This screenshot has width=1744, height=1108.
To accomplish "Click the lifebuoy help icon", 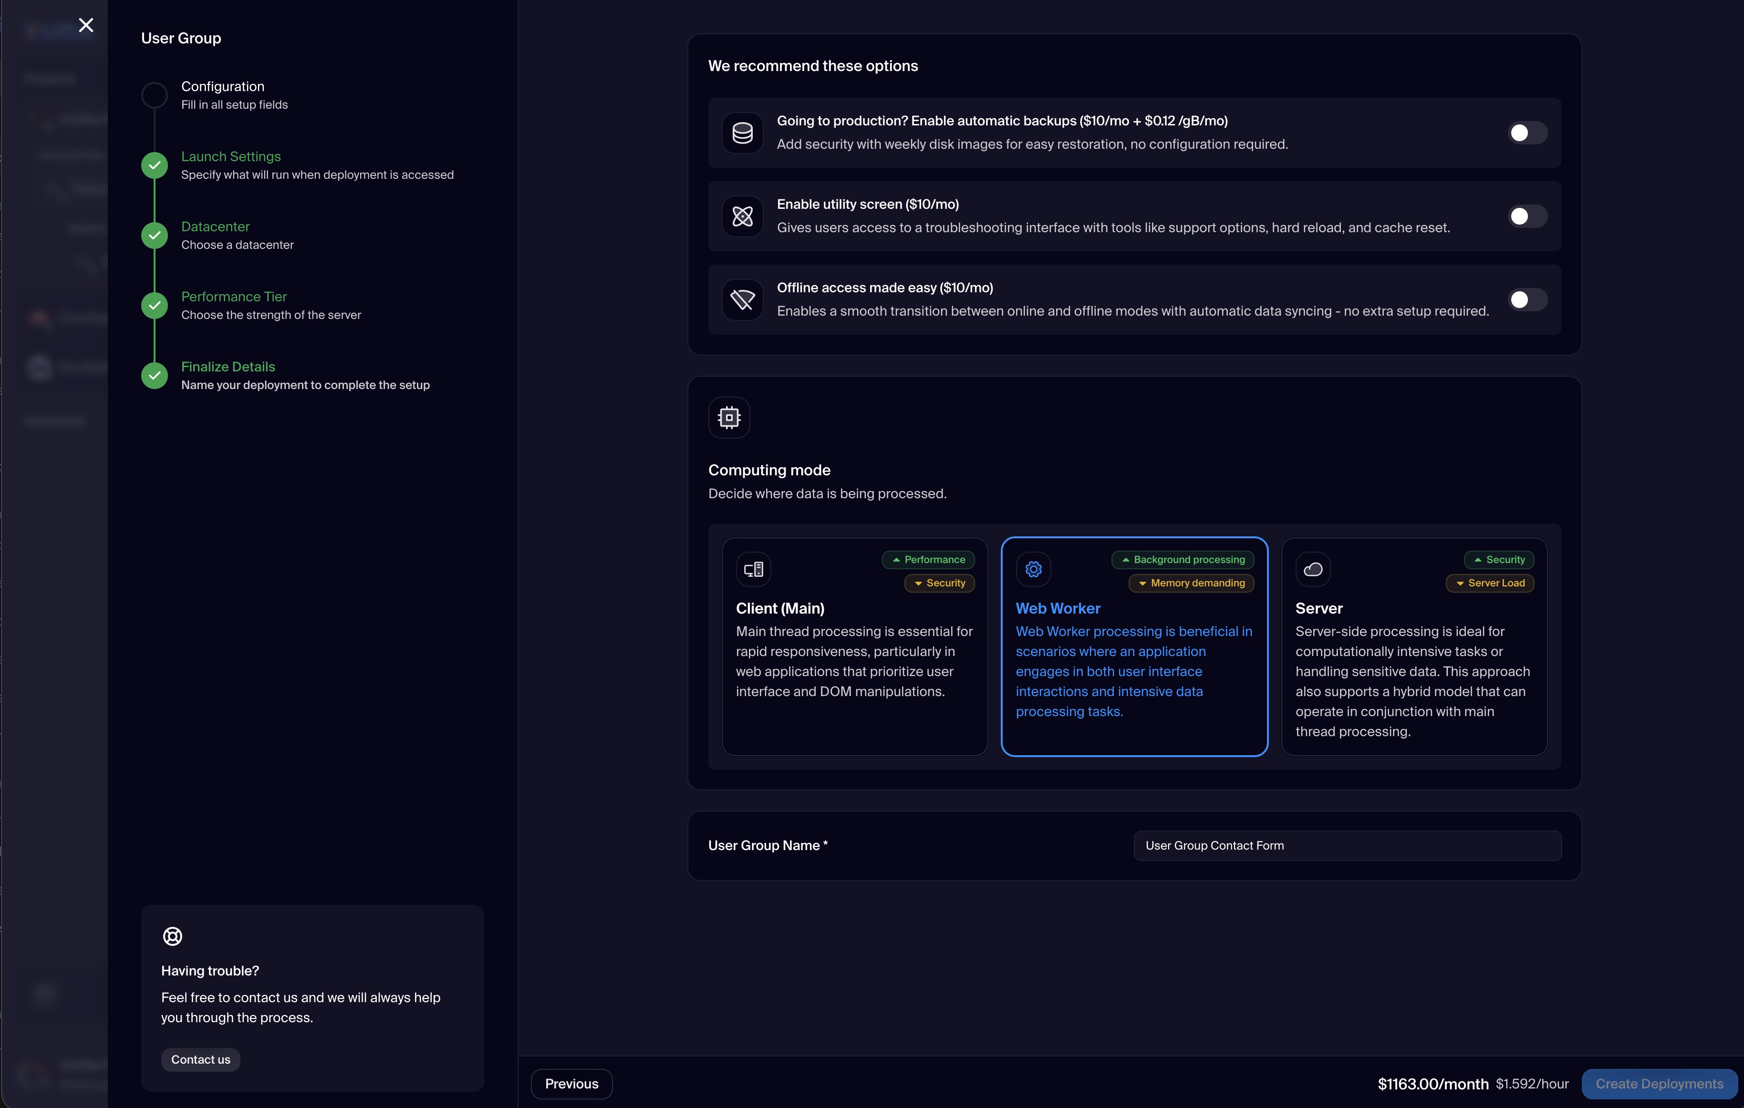I will click(172, 936).
